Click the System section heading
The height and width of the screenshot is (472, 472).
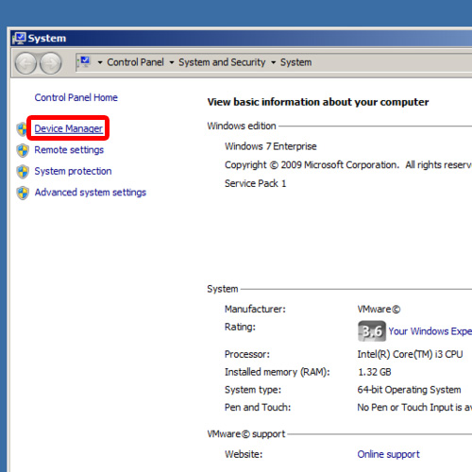[223, 289]
